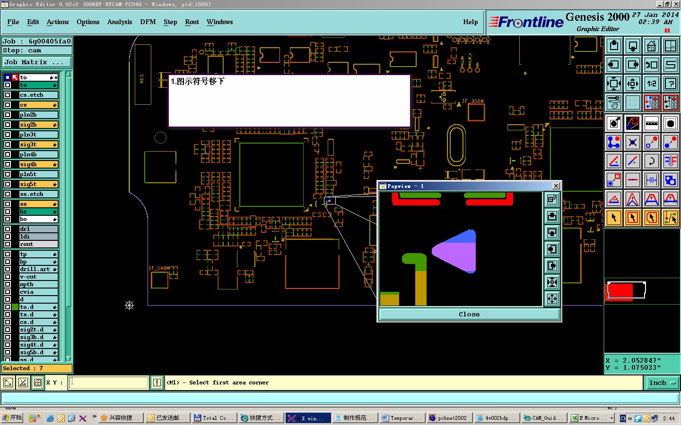Click the zoom out arrows icon
This screenshot has width=681, height=425.
tap(633, 84)
